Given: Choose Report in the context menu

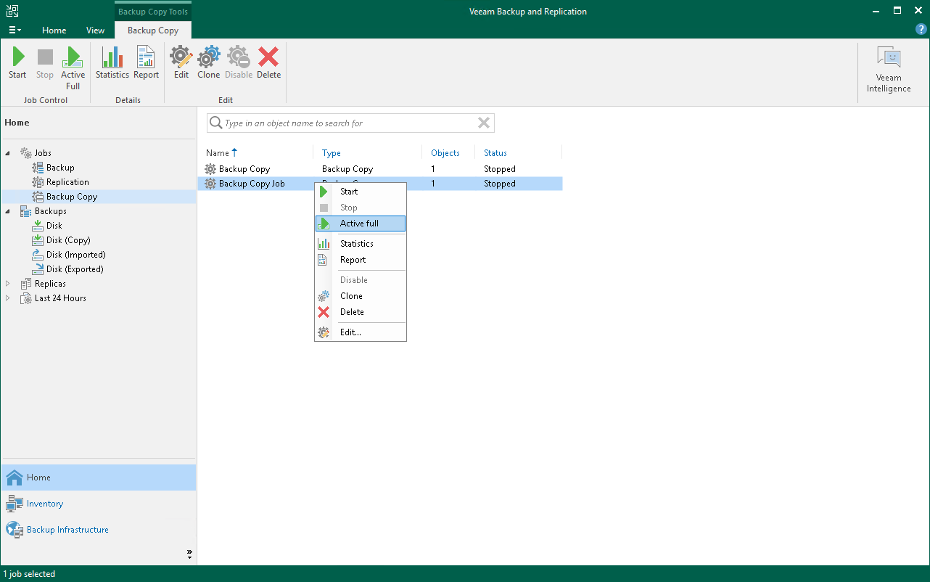Looking at the screenshot, I should click(x=361, y=260).
